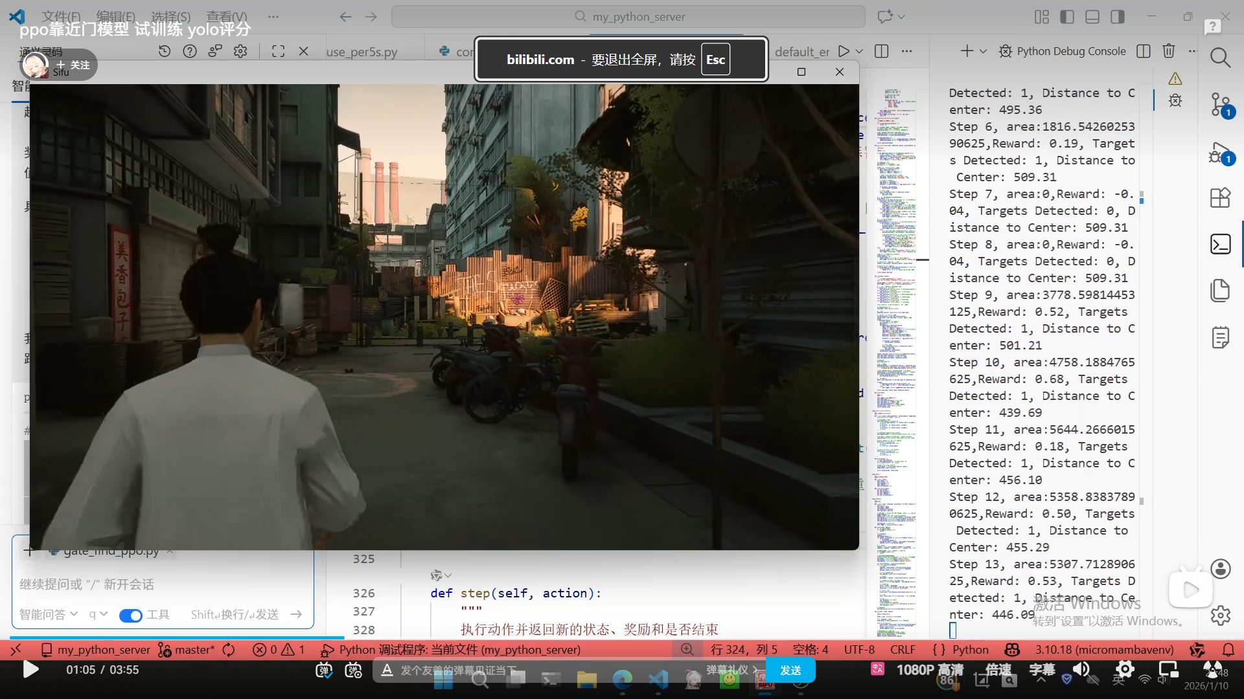Toggle the 工具 switch in chat panel
The image size is (1244, 699).
click(x=131, y=615)
